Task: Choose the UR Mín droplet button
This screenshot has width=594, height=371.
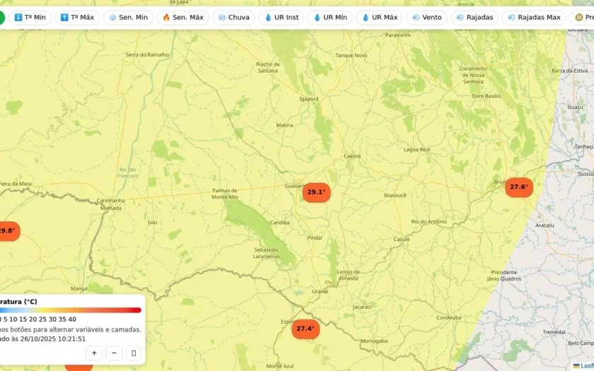Action: pos(330,18)
